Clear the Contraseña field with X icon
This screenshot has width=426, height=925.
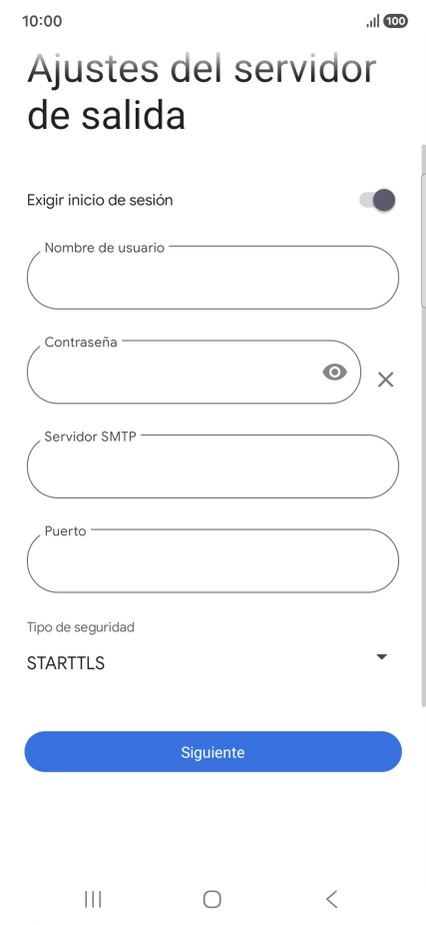pos(385,380)
